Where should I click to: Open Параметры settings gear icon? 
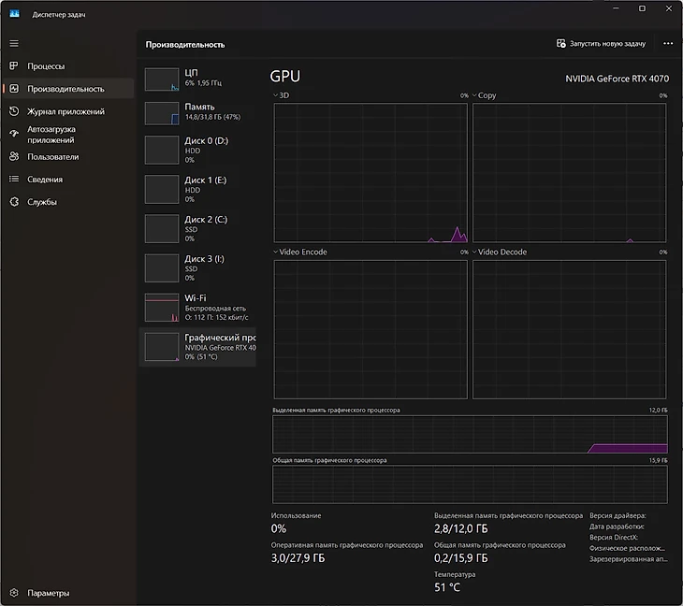(x=14, y=593)
